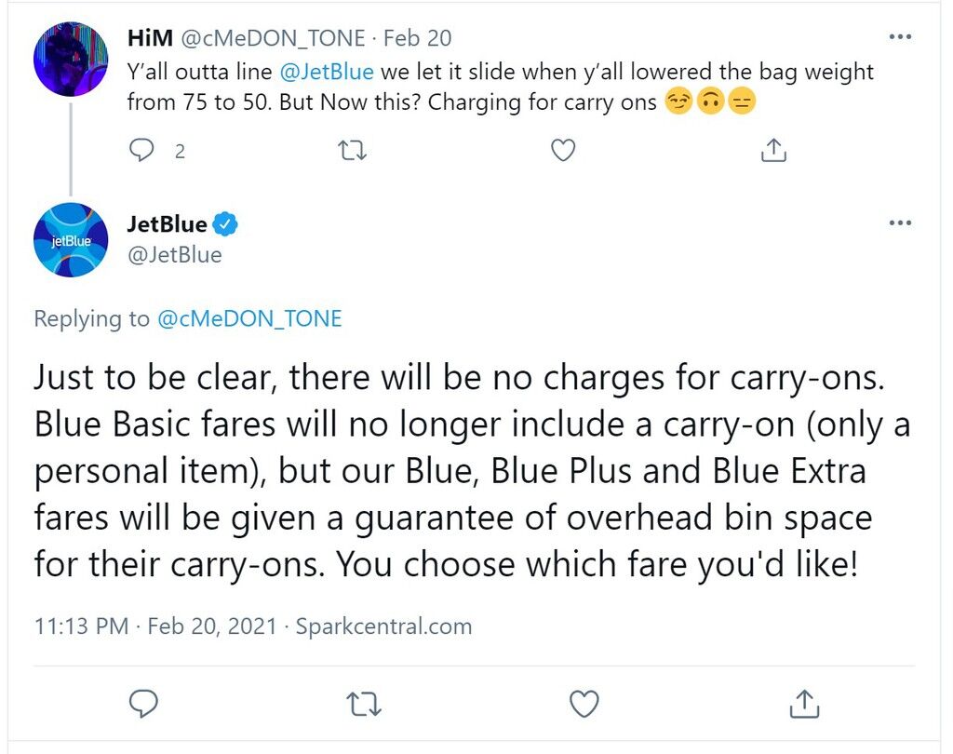Open HiM's profile picture
The width and height of the screenshot is (953, 754).
[x=71, y=59]
